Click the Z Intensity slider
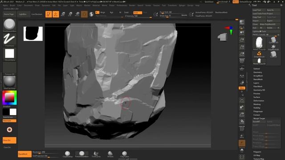Image resolution: width=285 pixels, height=160 pixels. [x=138, y=16]
